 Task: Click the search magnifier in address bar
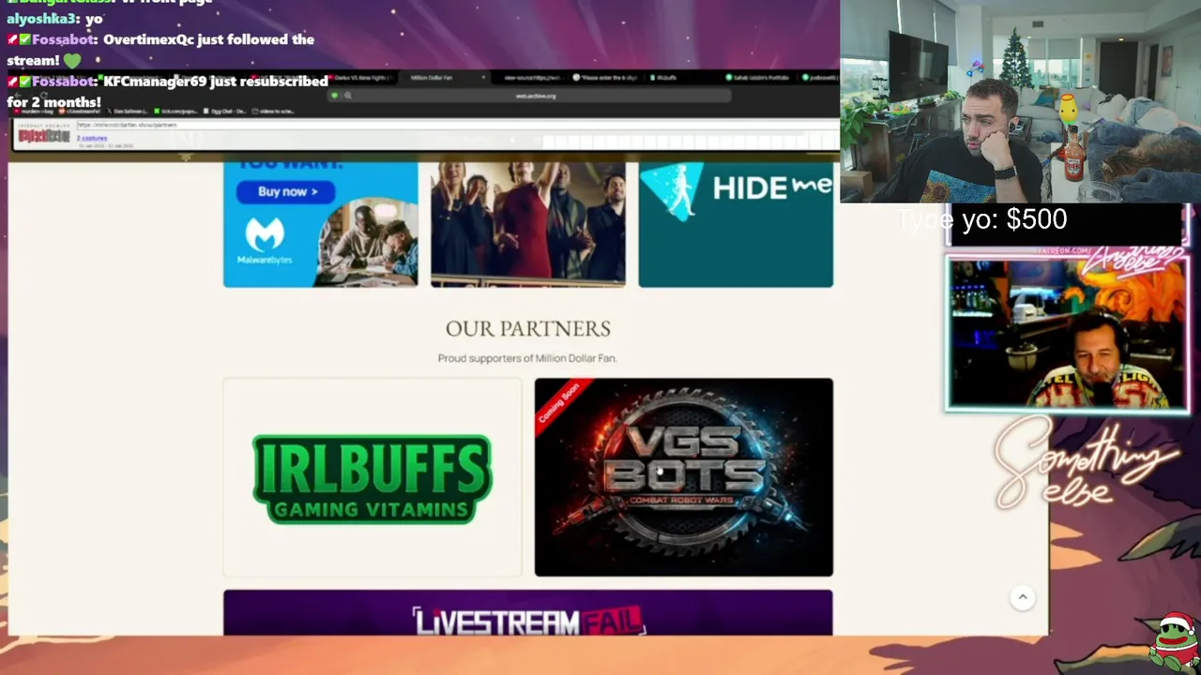tap(348, 96)
